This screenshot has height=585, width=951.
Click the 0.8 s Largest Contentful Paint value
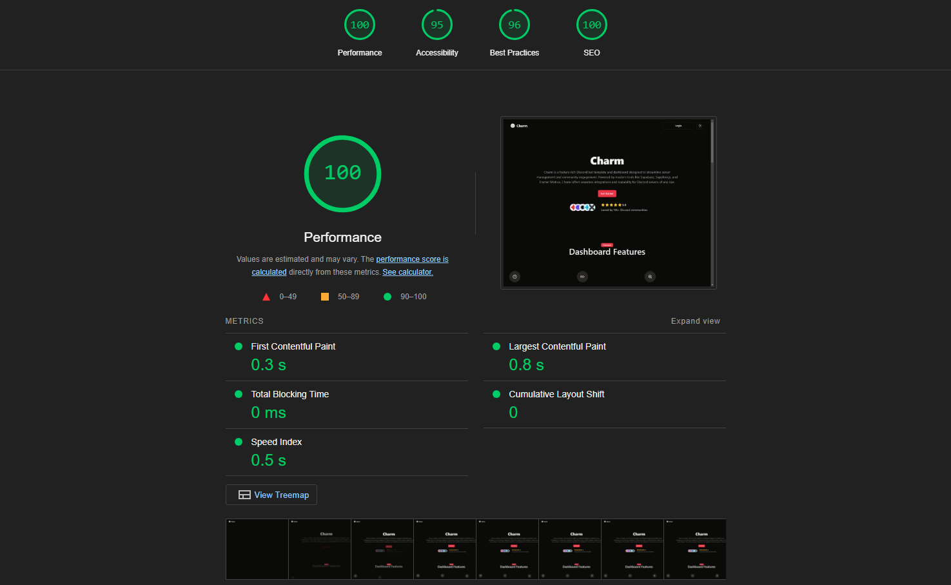click(526, 365)
